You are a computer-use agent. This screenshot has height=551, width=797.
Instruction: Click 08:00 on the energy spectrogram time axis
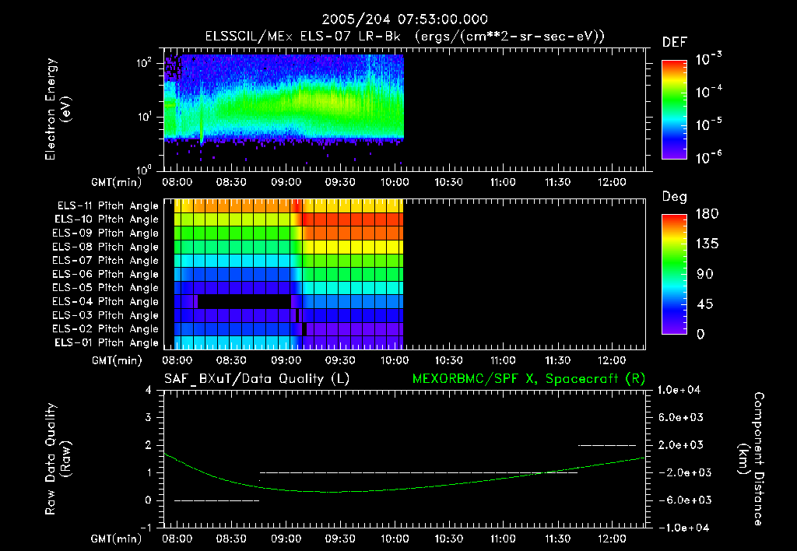pos(177,182)
